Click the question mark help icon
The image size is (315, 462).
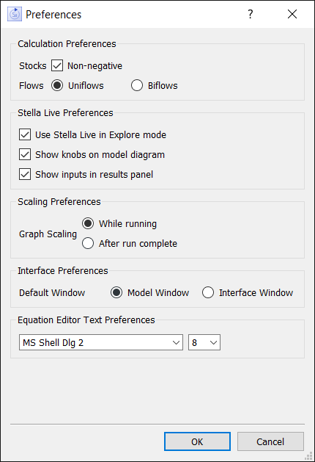point(250,14)
